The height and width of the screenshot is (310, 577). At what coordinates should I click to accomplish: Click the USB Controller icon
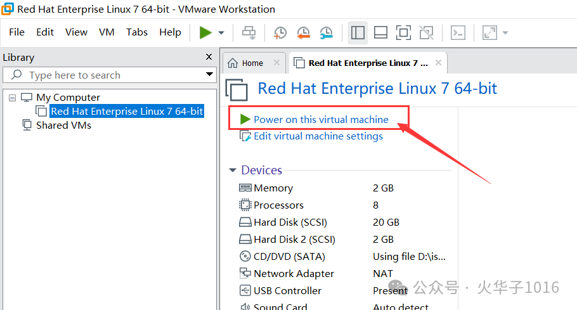tap(245, 290)
